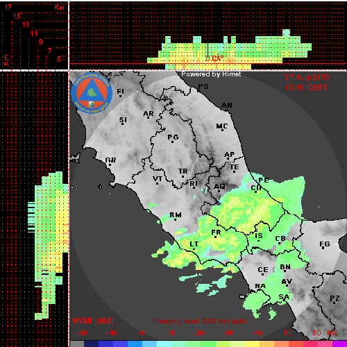Viewport: 347px width, 347px height.
Task: Select the FR city label
Action: 216,232
